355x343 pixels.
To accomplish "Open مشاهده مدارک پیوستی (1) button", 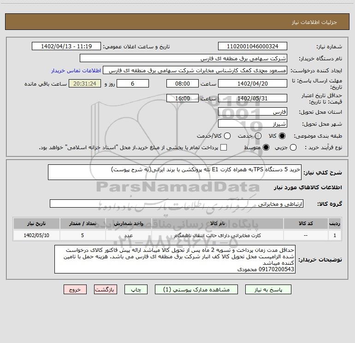I will pyautogui.click(x=196, y=290).
